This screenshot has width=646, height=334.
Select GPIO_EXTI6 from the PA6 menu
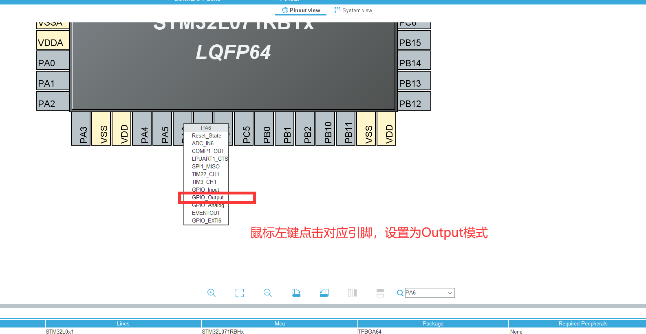[x=206, y=221]
